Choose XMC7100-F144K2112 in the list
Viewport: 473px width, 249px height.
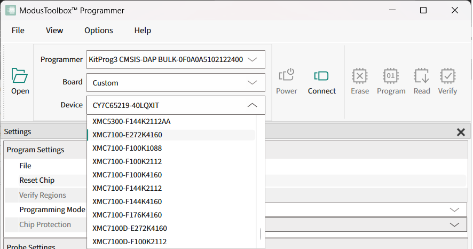click(127, 188)
